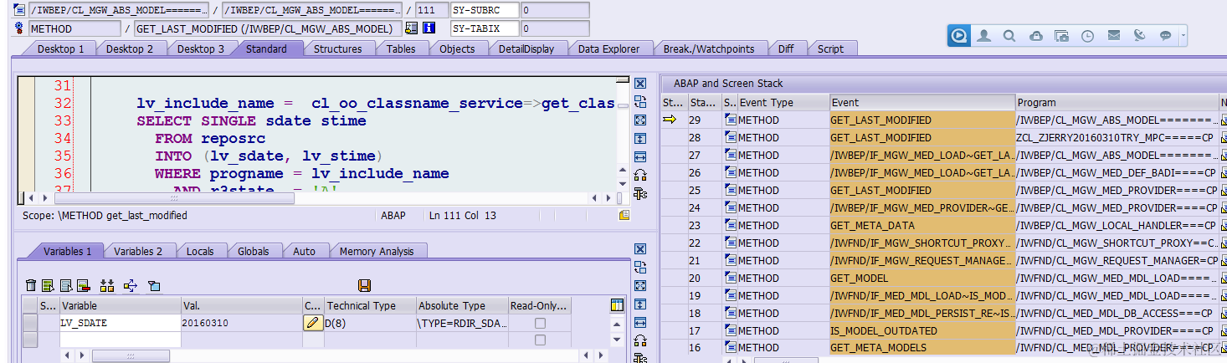
Task: Click the up arrow beside variables table
Action: pyautogui.click(x=618, y=323)
